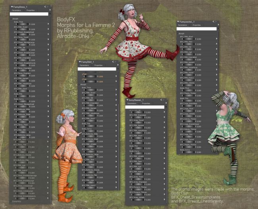Select Parameters tab in the Funnysocks panel
Viewport: 258px width, 209px height.
(183, 25)
